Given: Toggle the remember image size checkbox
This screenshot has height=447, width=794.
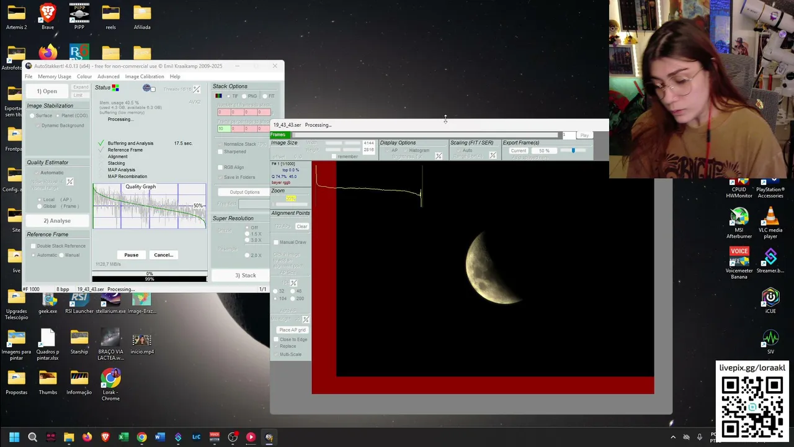Looking at the screenshot, I should click(334, 156).
